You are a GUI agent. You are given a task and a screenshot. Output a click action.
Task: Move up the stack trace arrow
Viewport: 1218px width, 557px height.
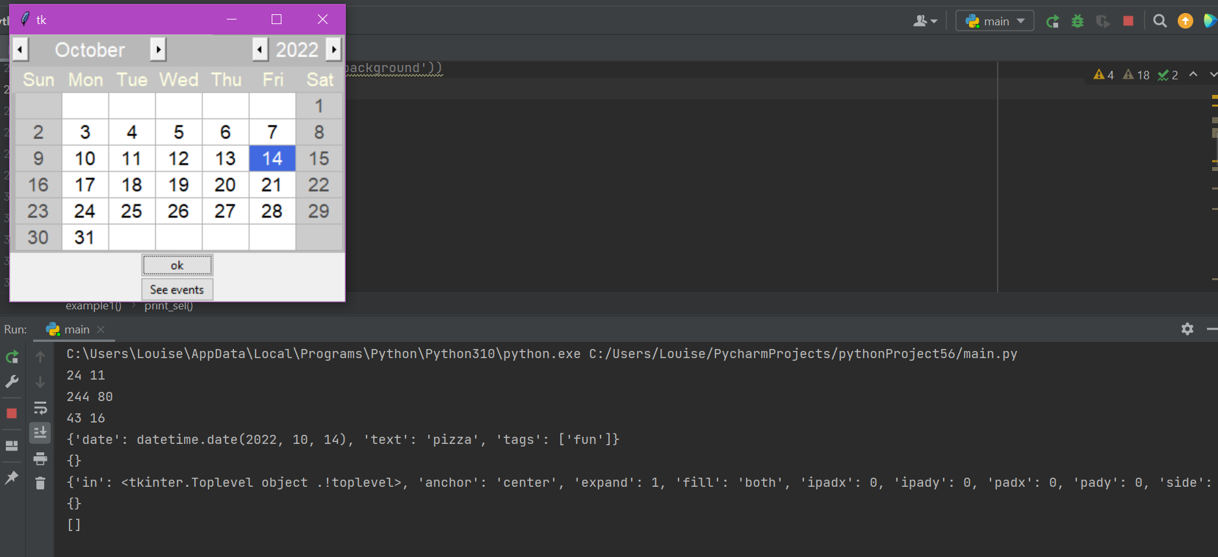tap(40, 357)
